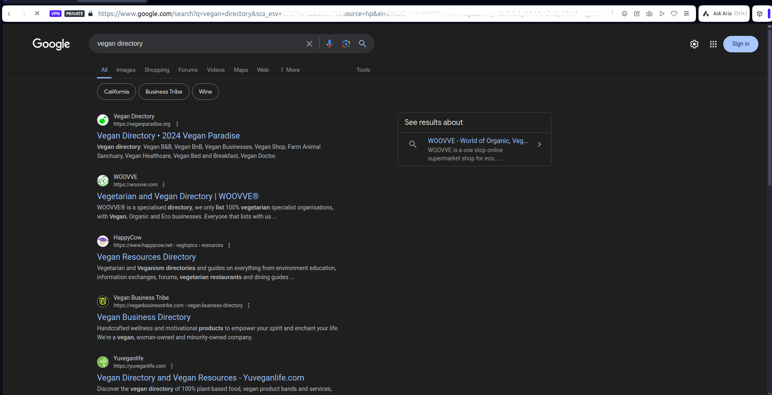The image size is (772, 395).
Task: Submit search with magnifying glass icon
Action: (362, 44)
